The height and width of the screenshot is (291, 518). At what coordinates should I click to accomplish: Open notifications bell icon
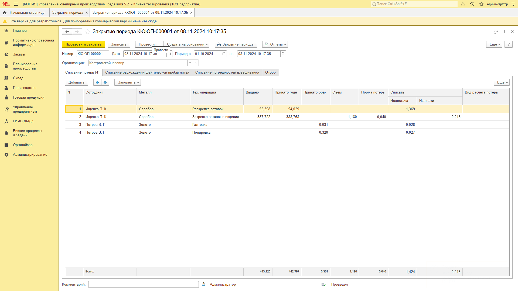click(x=463, y=4)
